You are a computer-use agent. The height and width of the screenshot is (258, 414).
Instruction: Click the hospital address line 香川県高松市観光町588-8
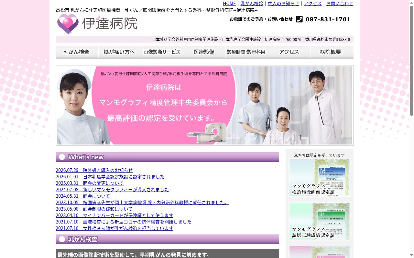tap(327, 39)
